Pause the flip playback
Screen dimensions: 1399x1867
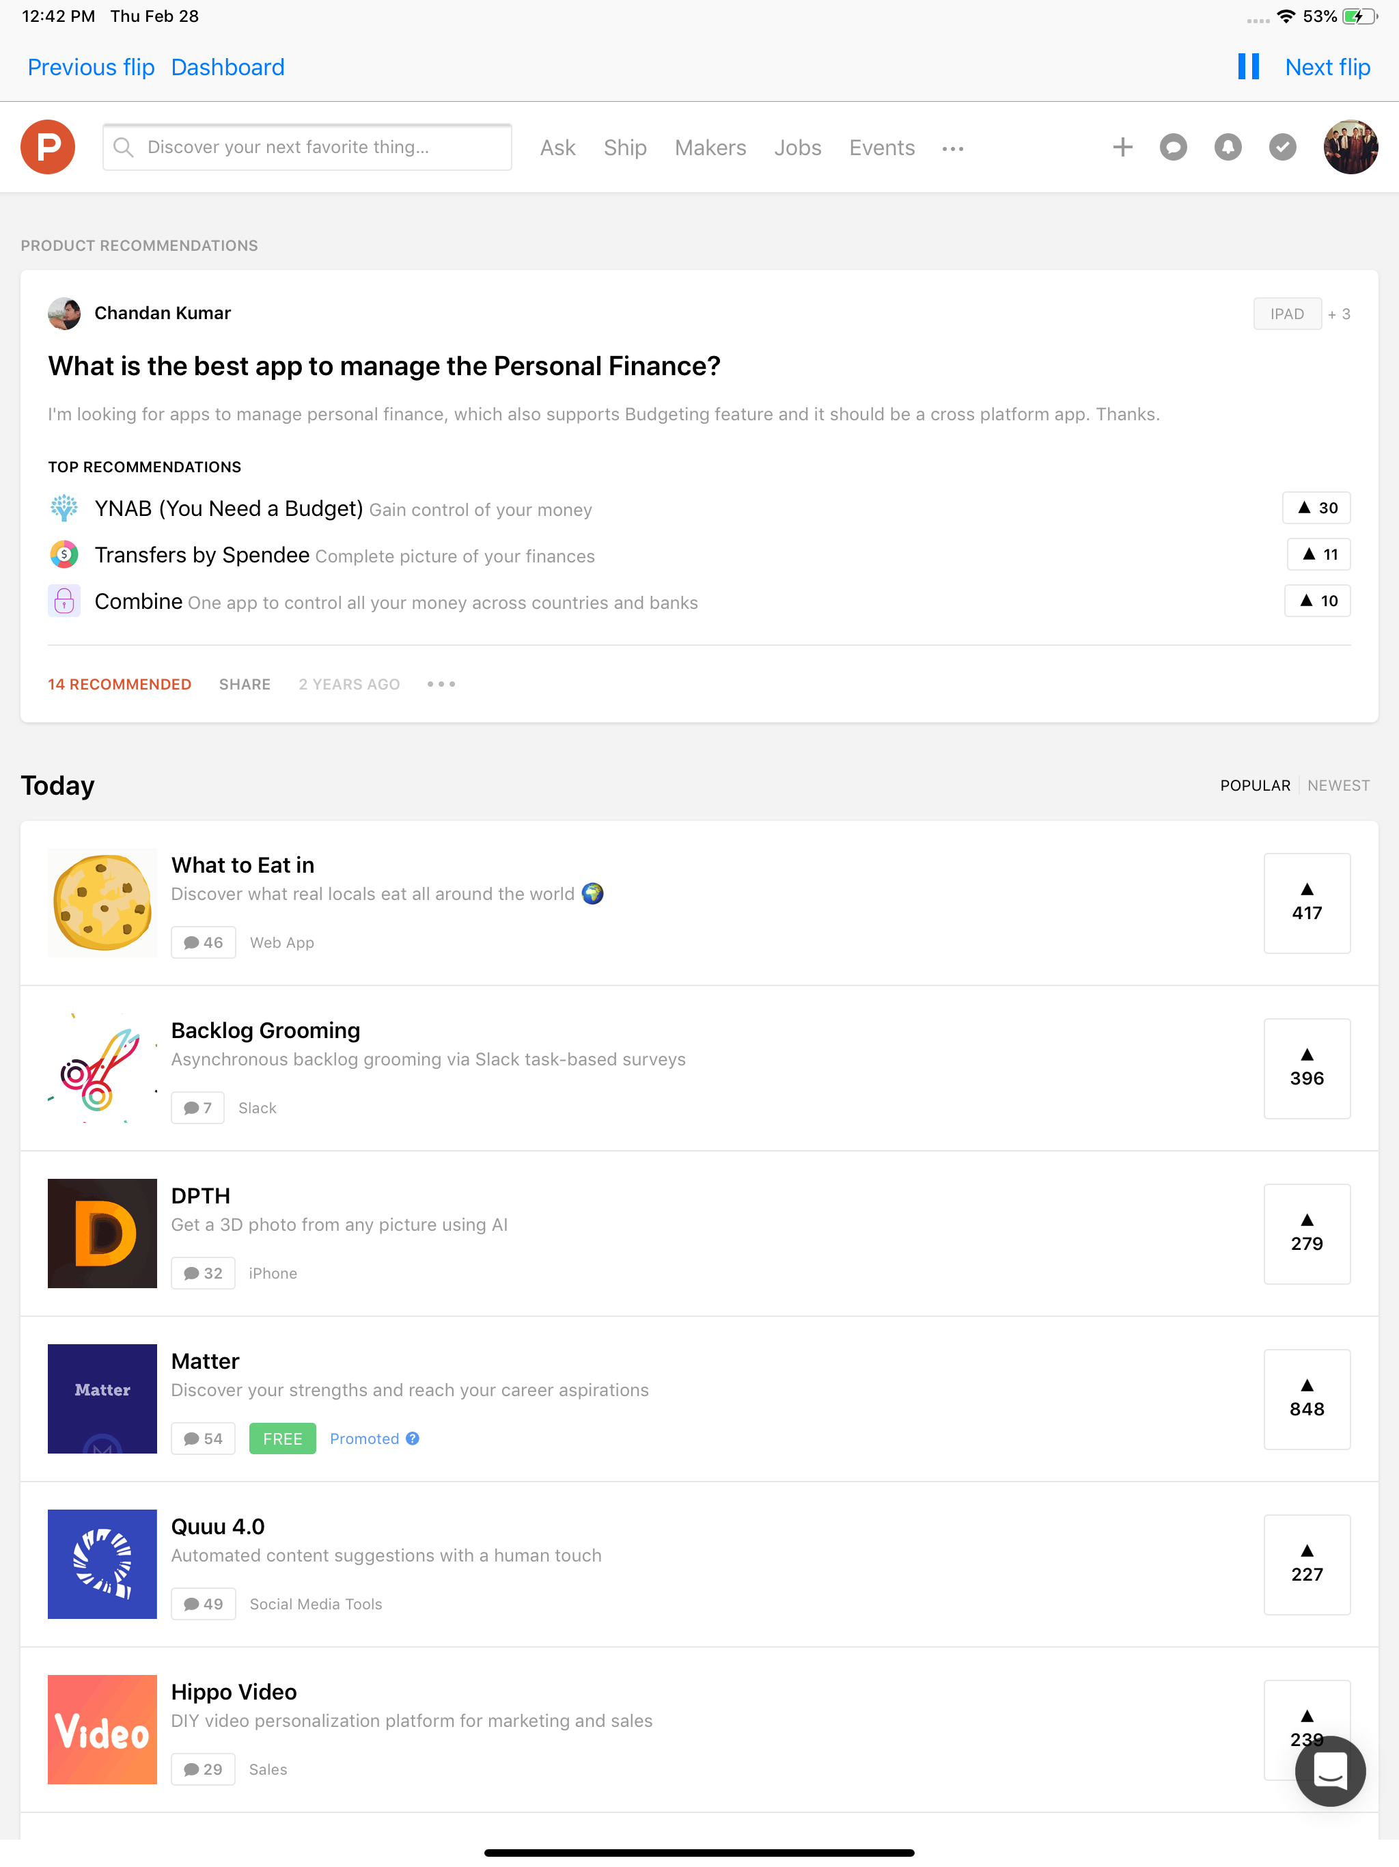coord(1248,67)
